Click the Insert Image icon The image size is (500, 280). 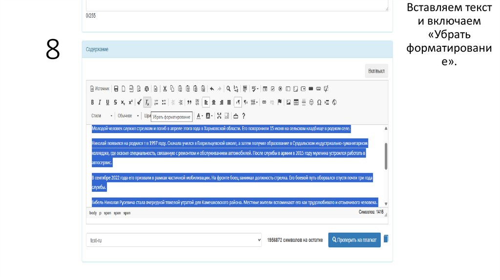(288, 102)
